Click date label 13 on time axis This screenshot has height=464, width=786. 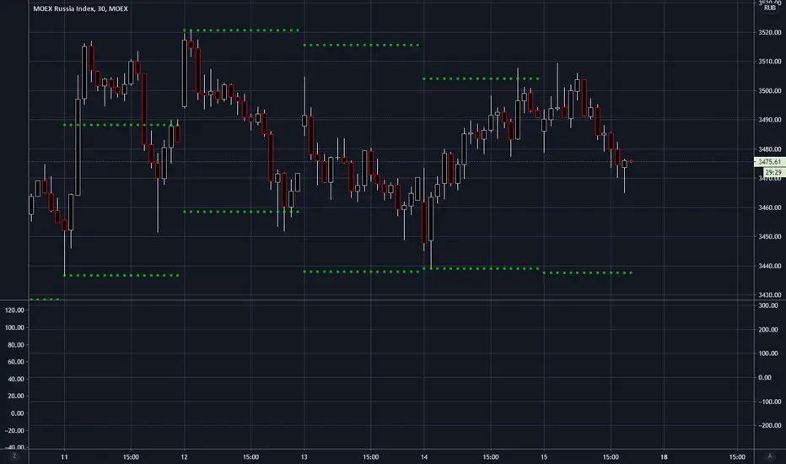coord(304,457)
